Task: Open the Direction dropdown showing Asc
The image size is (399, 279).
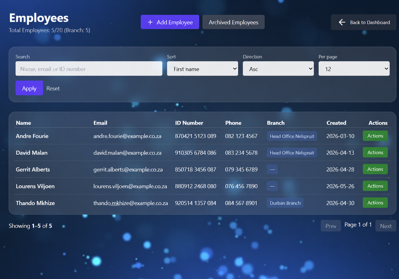Action: click(278, 69)
